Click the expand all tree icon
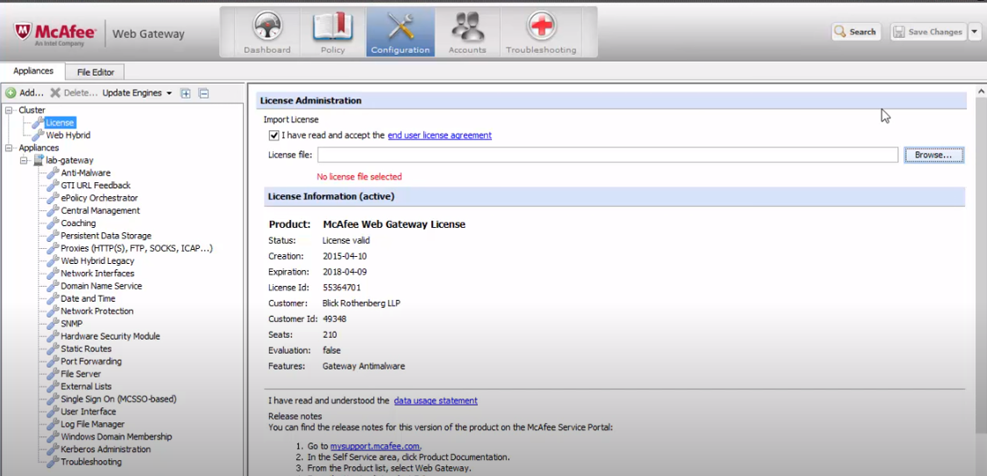Viewport: 987px width, 476px height. pyautogui.click(x=186, y=93)
